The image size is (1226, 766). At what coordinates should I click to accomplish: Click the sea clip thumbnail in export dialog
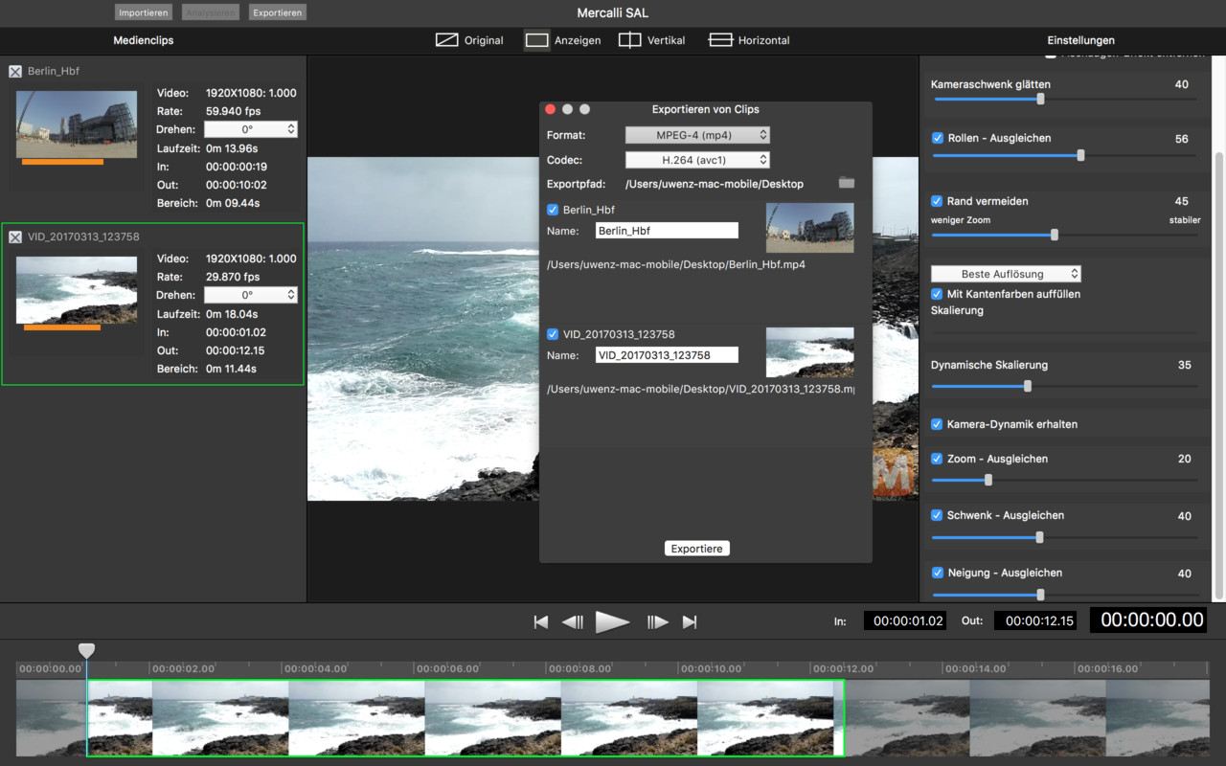click(809, 352)
